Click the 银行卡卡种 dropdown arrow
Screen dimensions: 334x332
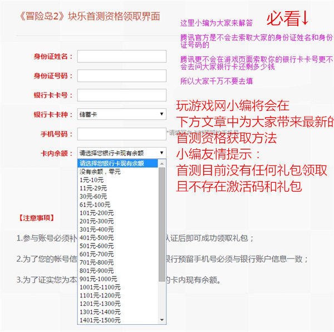point(161,114)
